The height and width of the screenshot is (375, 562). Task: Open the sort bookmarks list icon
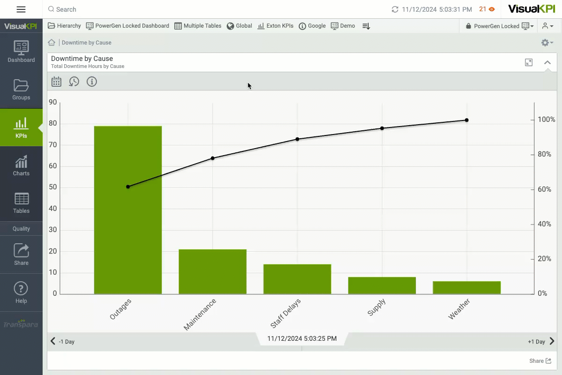click(x=366, y=26)
